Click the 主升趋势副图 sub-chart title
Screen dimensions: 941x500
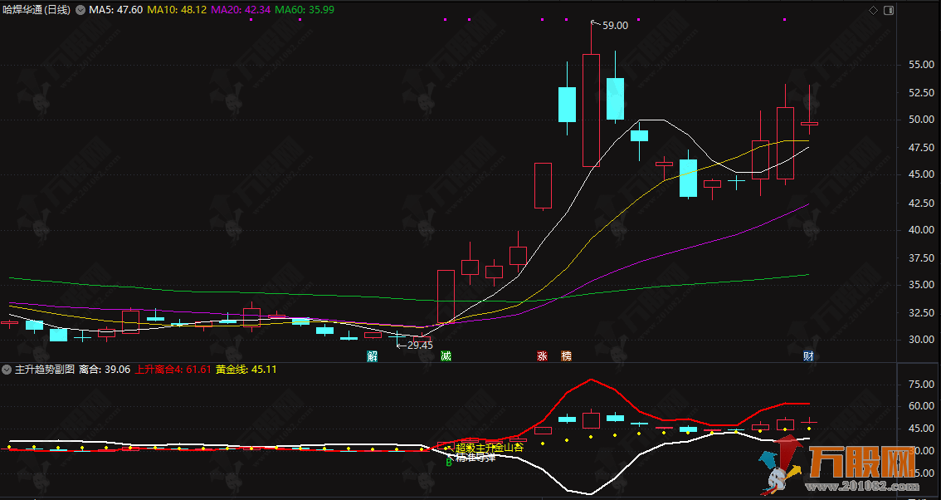click(45, 369)
